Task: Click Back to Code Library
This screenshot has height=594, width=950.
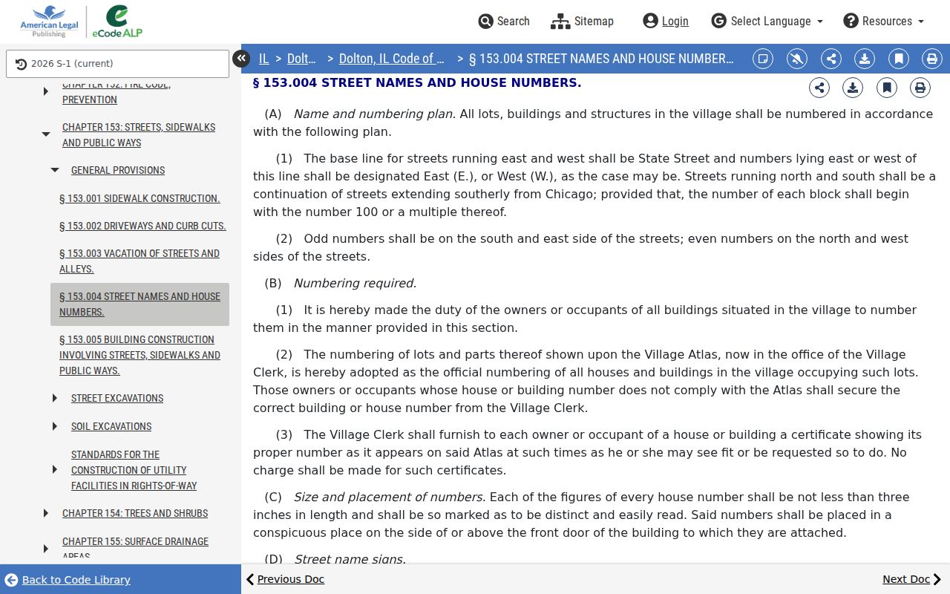Action: (x=68, y=579)
